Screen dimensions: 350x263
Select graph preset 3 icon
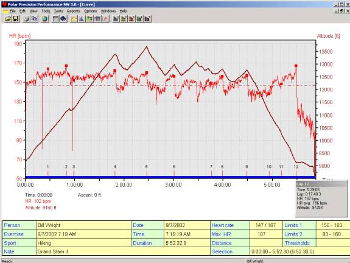(x=131, y=19)
